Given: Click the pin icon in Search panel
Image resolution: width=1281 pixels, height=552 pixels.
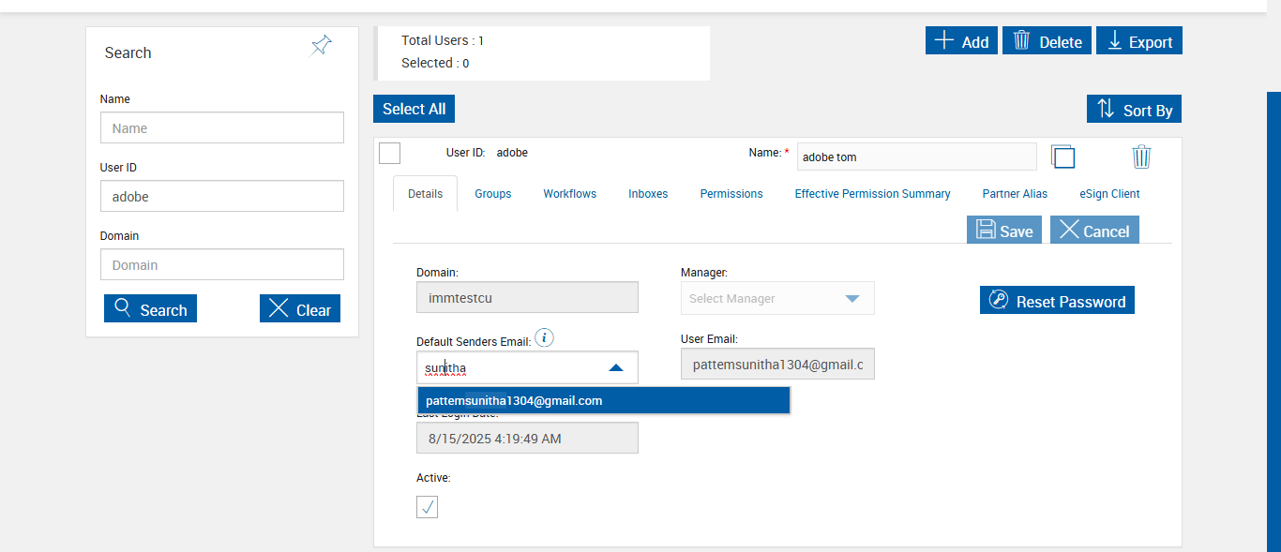Looking at the screenshot, I should click(x=321, y=46).
